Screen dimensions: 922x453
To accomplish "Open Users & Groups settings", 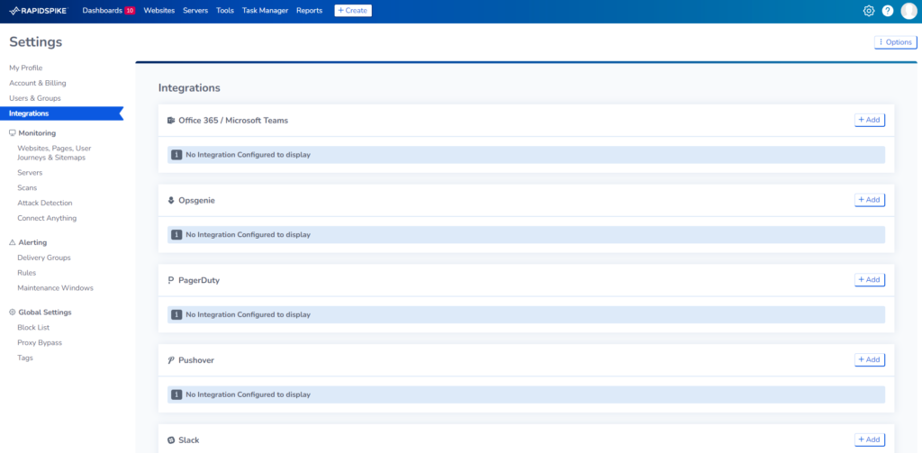I will [35, 98].
